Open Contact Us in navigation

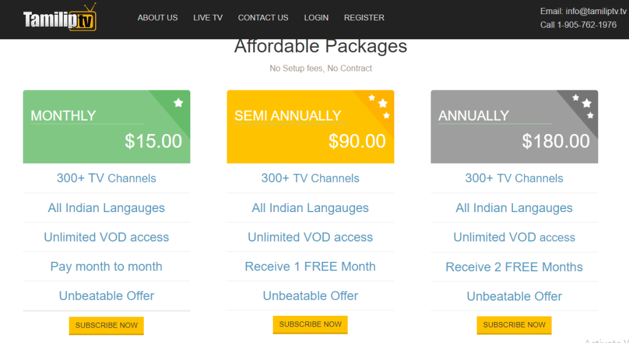click(263, 18)
